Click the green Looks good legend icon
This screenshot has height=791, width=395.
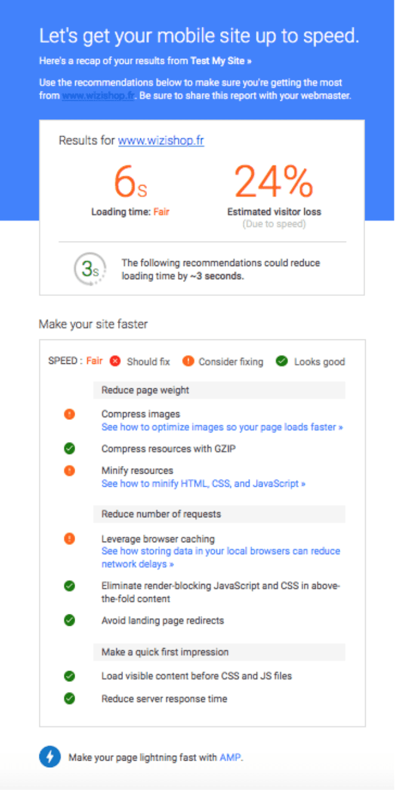(x=282, y=361)
